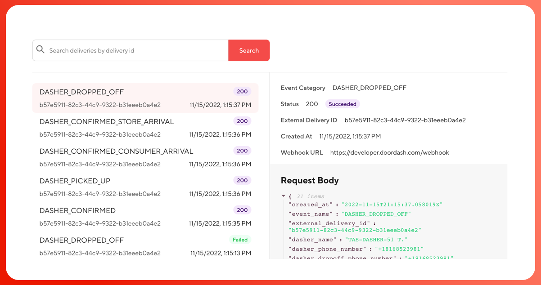
Task: Click the 200 badge on DASHER_CONFIRMED row
Action: [x=242, y=210]
